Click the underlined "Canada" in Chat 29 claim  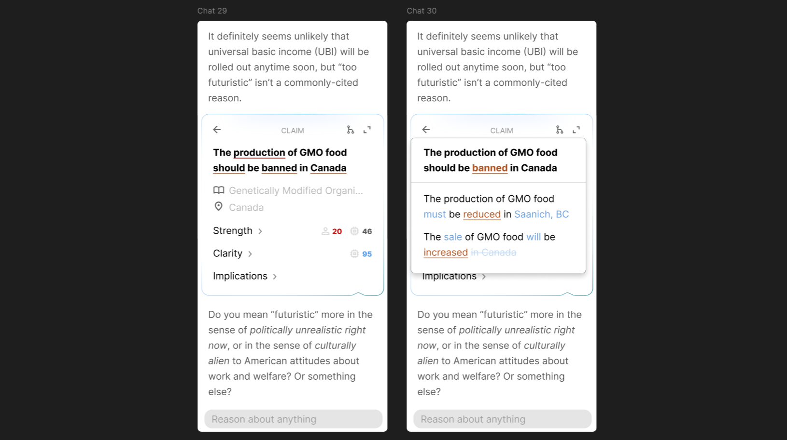tap(328, 168)
